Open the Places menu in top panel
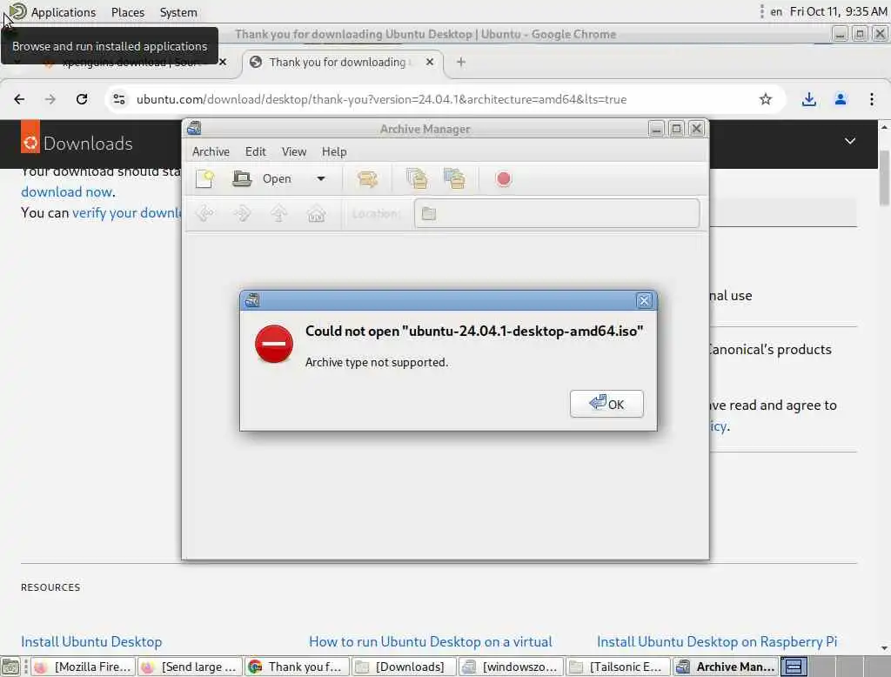Viewport: 891px width, 677px height. [x=128, y=12]
